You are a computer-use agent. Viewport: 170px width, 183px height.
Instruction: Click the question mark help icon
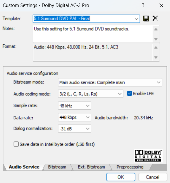[143, 5]
